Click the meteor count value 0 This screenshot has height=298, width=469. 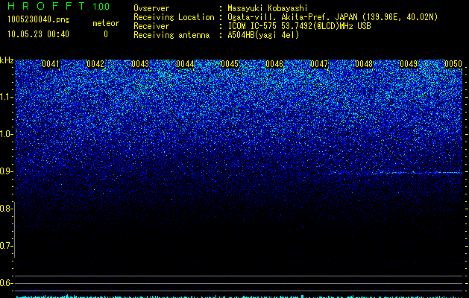coord(106,34)
